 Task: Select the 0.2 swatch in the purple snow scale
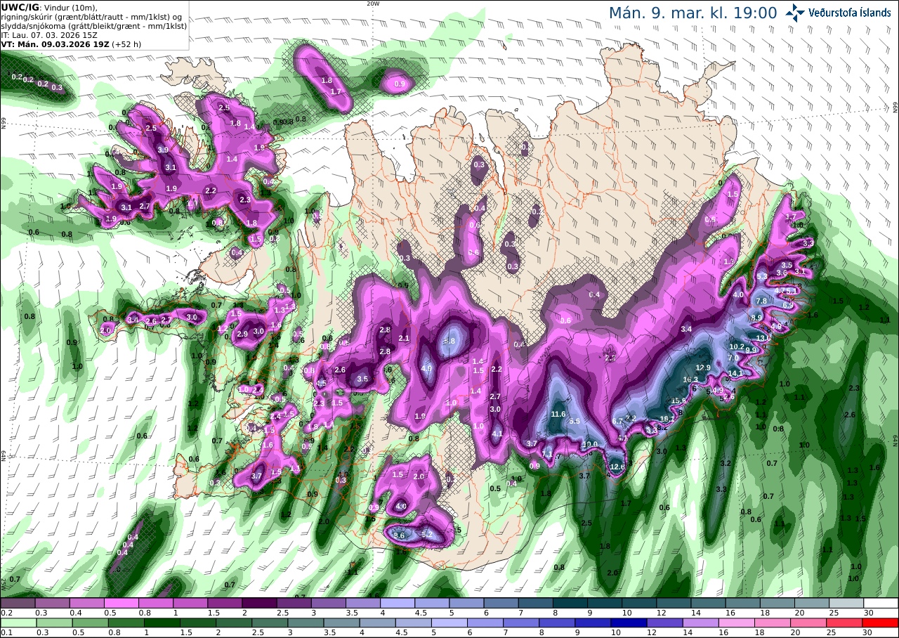pos(18,603)
